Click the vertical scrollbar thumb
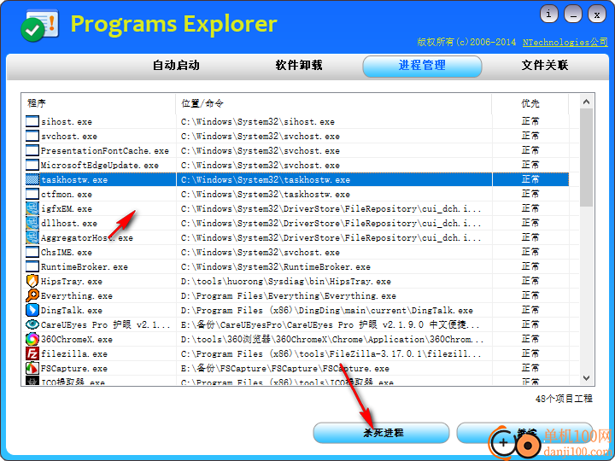The image size is (615, 461). coord(586,157)
